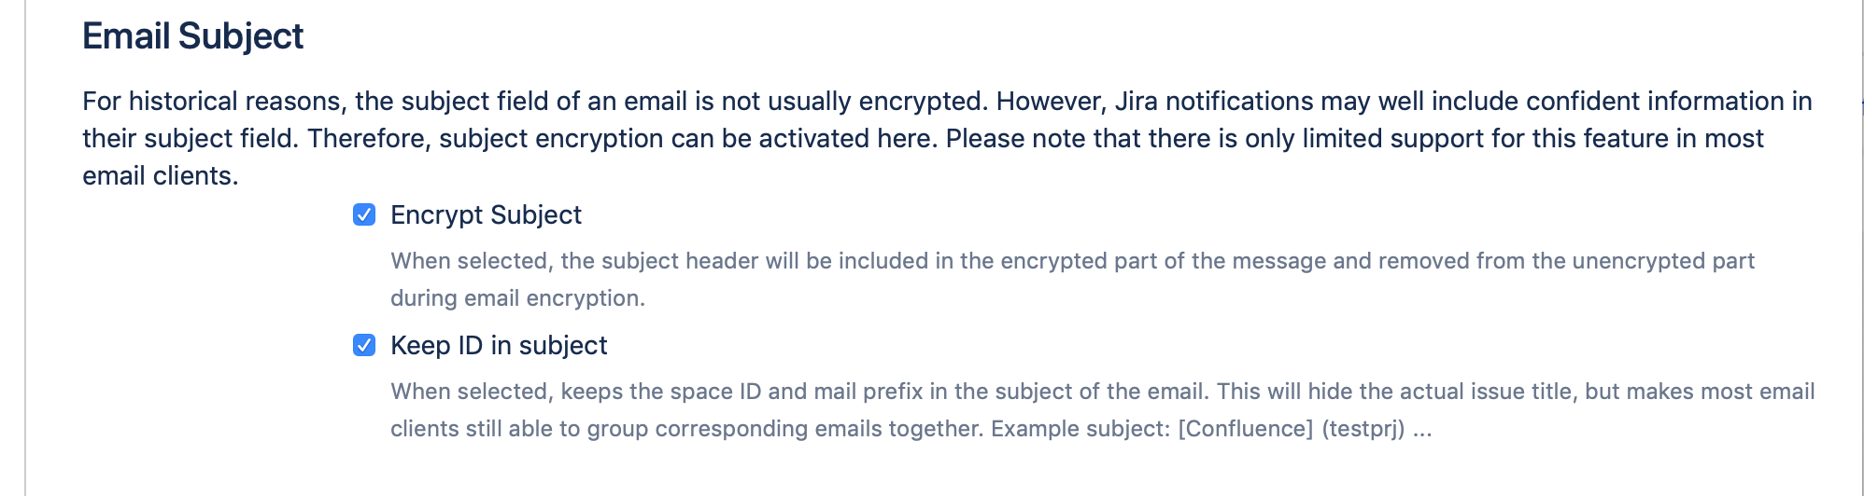This screenshot has height=496, width=1864.
Task: Click the ellipsis after the example subject
Action: click(1422, 429)
